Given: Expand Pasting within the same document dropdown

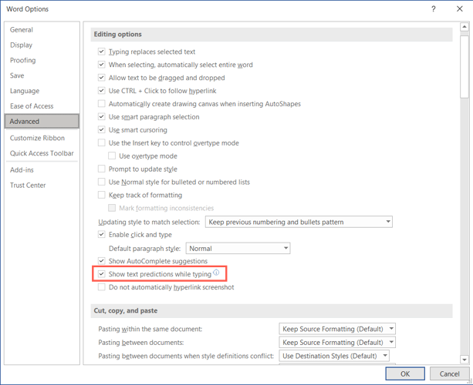Looking at the screenshot, I should pyautogui.click(x=338, y=329).
